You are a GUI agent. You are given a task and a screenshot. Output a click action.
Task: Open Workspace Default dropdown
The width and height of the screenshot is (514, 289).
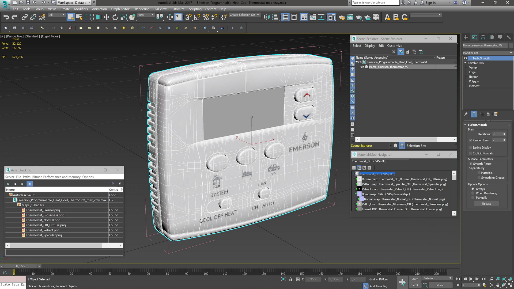pos(74,3)
